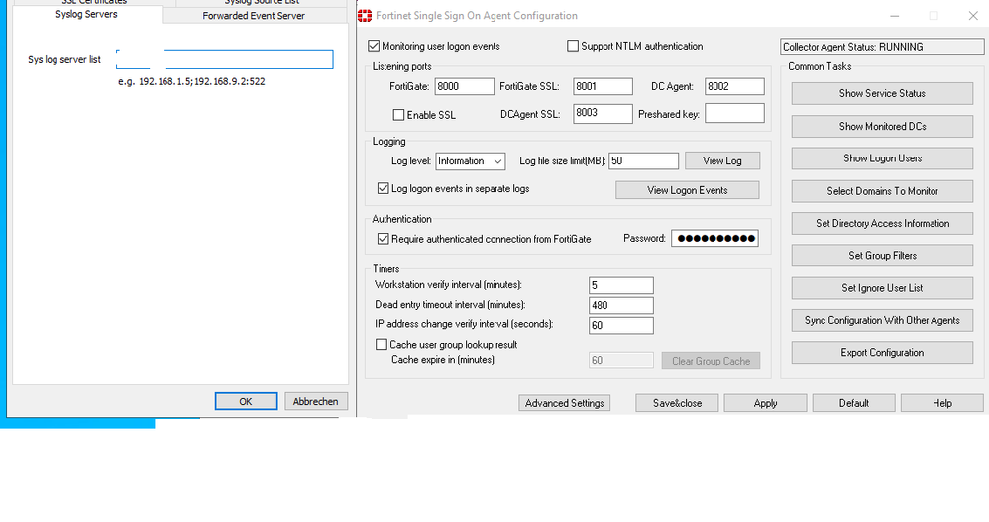989x522 pixels.
Task: Click the Fortinet logo icon in title bar
Action: pyautogui.click(x=365, y=16)
